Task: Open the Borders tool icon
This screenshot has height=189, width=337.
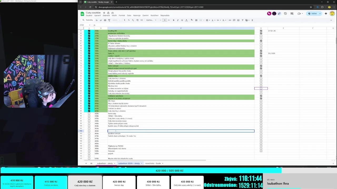Action: click(x=196, y=20)
